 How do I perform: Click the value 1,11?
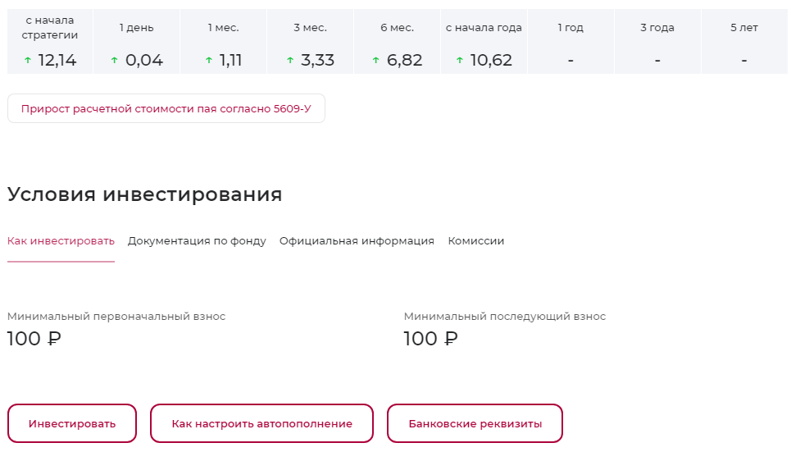point(230,60)
